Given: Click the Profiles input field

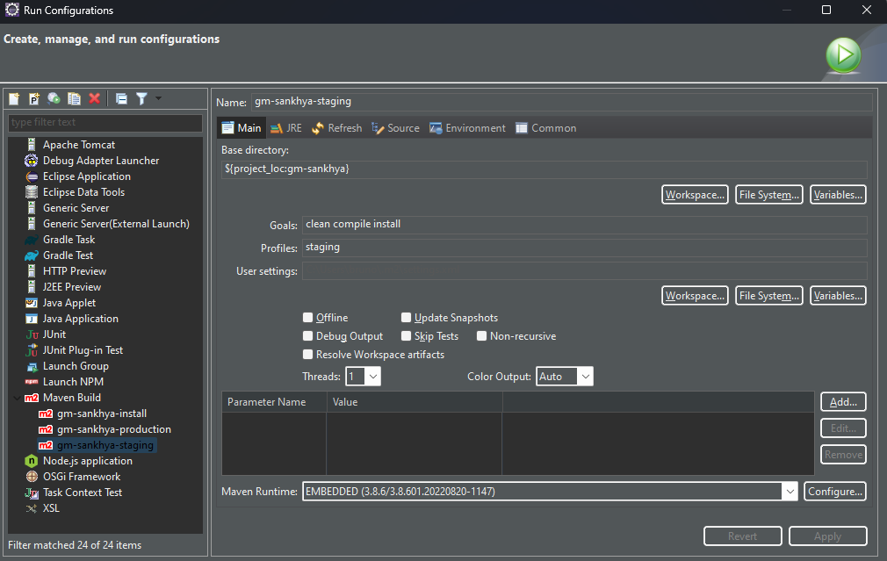Looking at the screenshot, I should (584, 248).
